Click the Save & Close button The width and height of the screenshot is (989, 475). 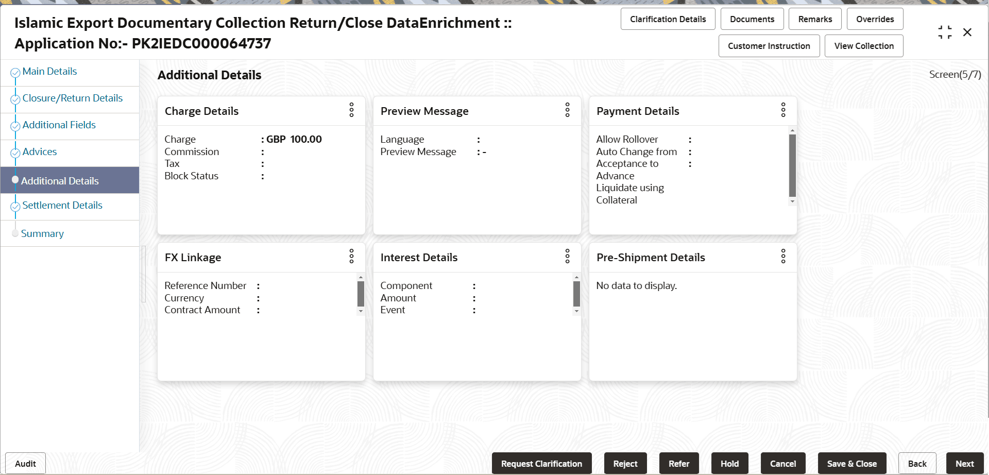(851, 463)
